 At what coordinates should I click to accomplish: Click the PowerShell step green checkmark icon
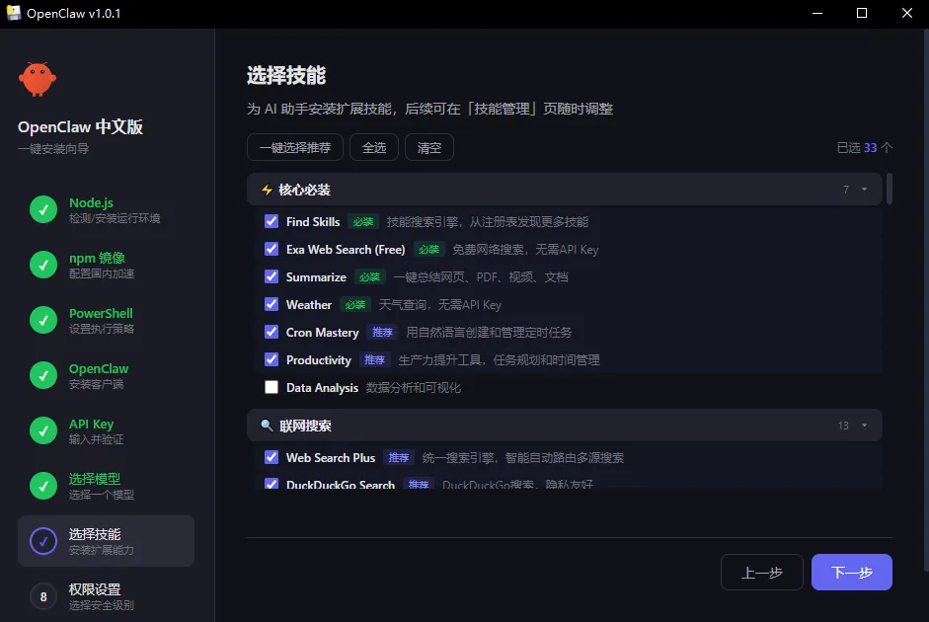(43, 320)
